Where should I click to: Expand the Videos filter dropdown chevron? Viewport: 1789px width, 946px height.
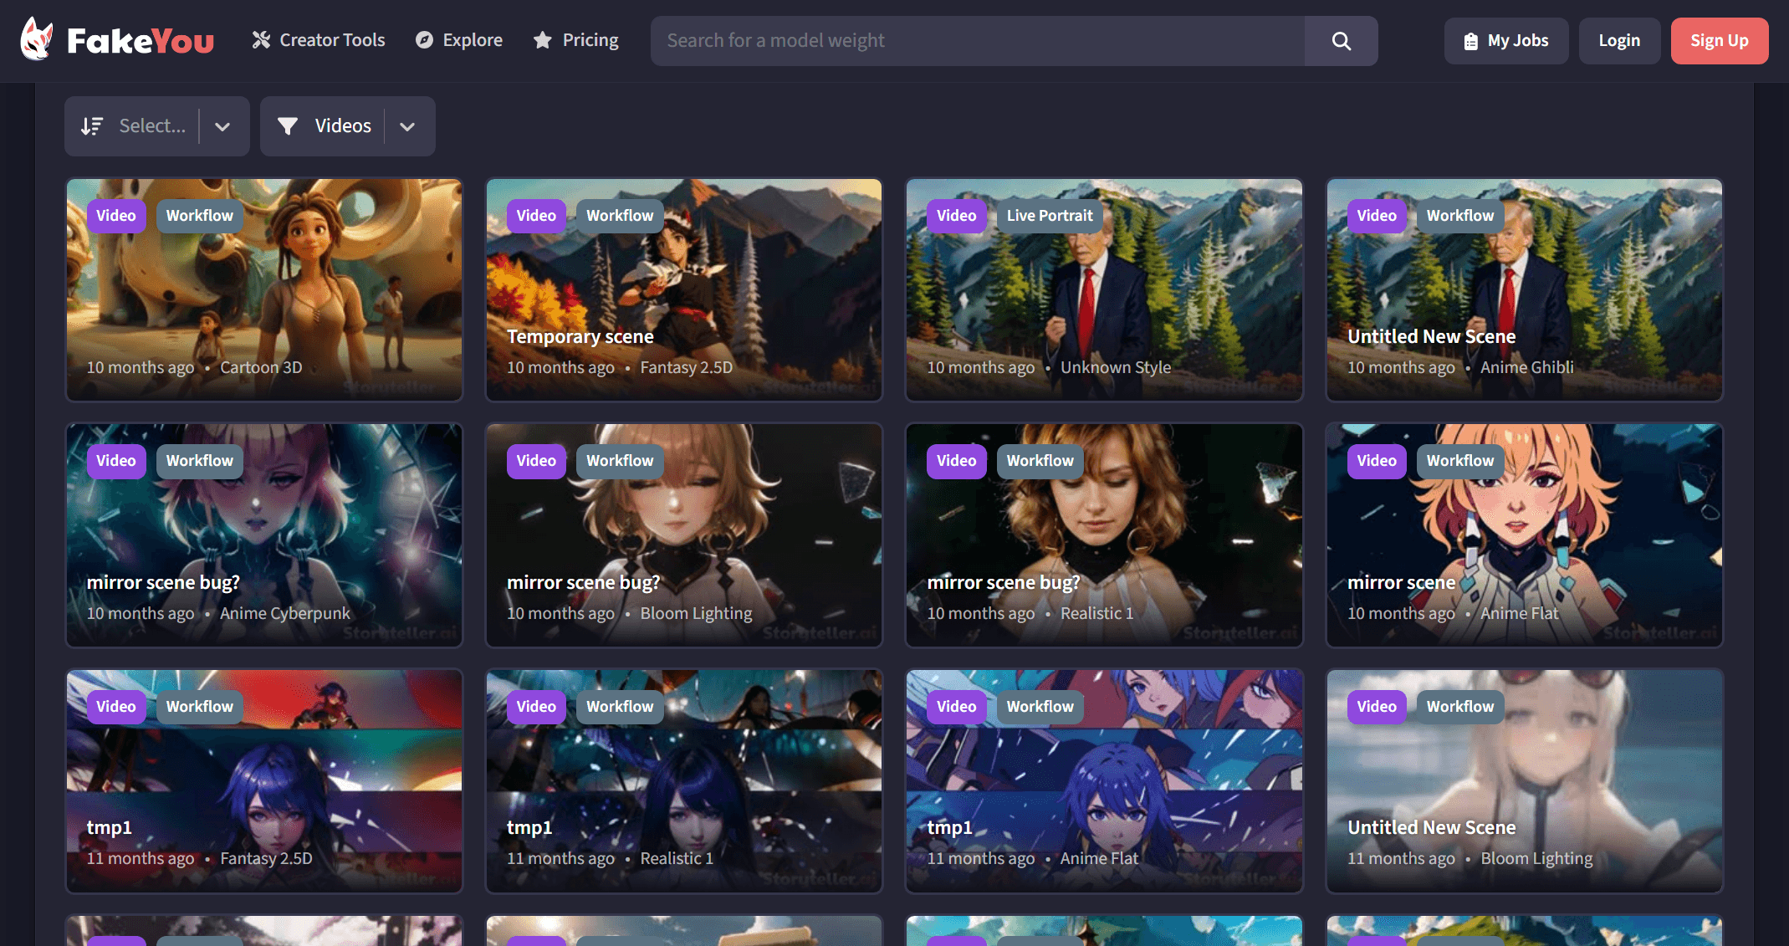(407, 126)
